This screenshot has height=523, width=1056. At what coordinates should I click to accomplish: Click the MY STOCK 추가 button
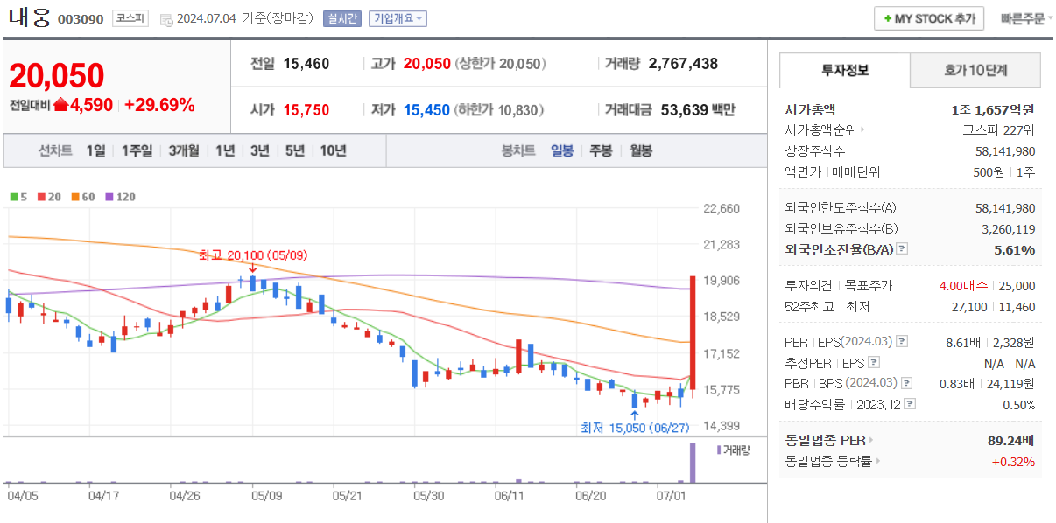929,18
